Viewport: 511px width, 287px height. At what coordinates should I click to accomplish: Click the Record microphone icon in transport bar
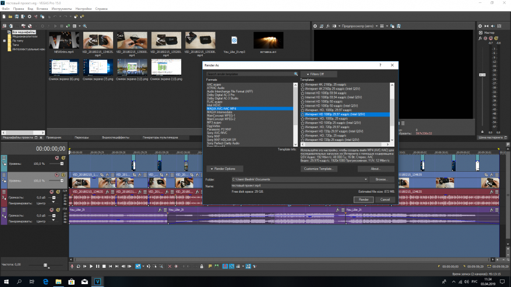pyautogui.click(x=71, y=266)
